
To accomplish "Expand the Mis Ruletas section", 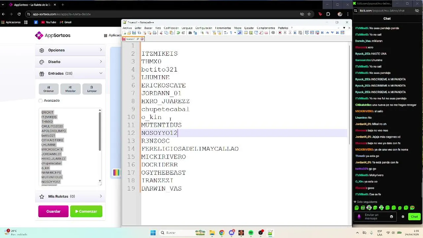I will point(70,196).
